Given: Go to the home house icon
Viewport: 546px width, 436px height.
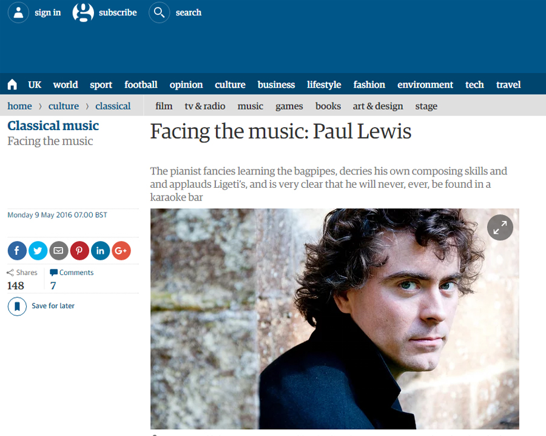Looking at the screenshot, I should click(x=12, y=85).
